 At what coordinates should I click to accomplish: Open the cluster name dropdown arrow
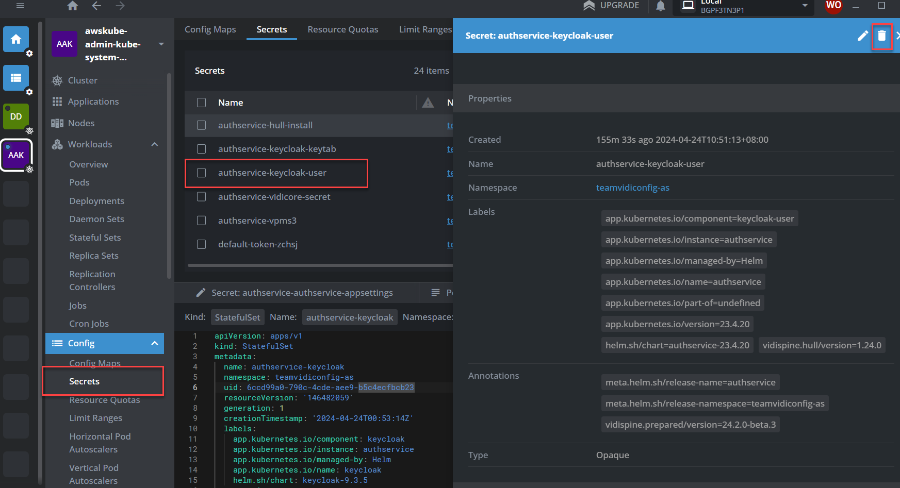[161, 44]
